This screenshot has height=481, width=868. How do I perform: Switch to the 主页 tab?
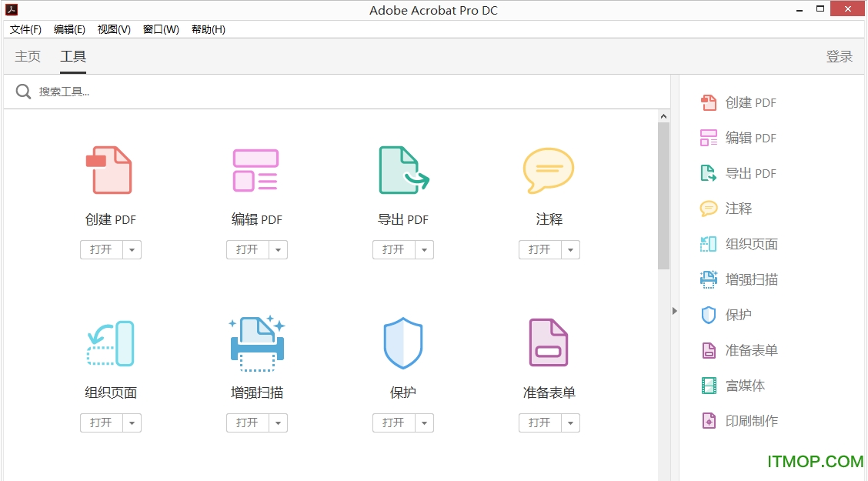[28, 56]
